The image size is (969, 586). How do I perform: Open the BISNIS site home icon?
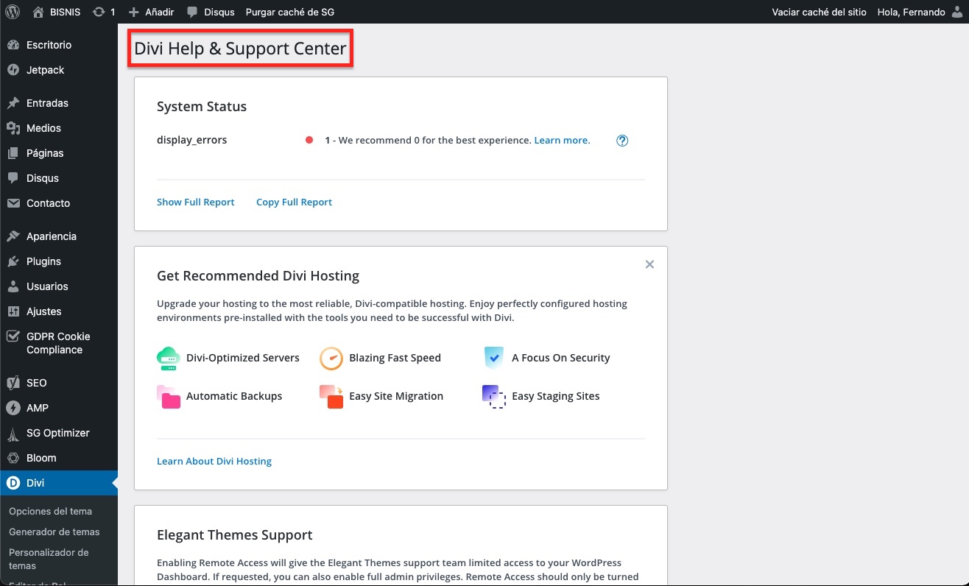click(x=38, y=12)
